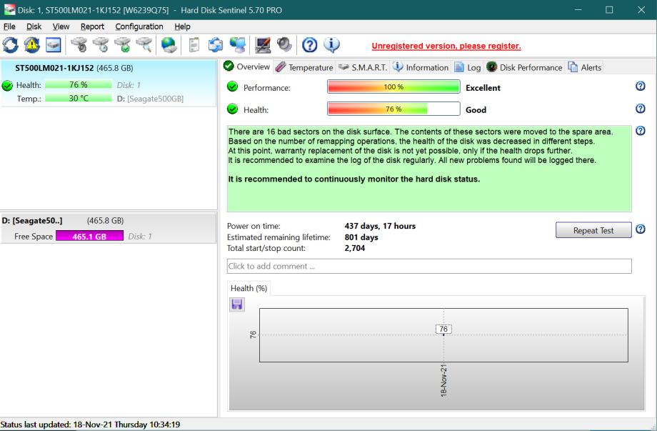This screenshot has height=431, width=657.
Task: Click the green 30 °C temperature bar
Action: (79, 98)
